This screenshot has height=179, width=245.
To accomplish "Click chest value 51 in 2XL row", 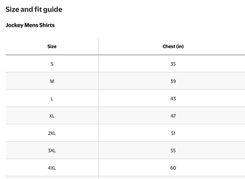I will tap(173, 133).
